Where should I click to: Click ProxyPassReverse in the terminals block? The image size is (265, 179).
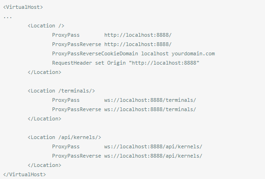pos(77,109)
